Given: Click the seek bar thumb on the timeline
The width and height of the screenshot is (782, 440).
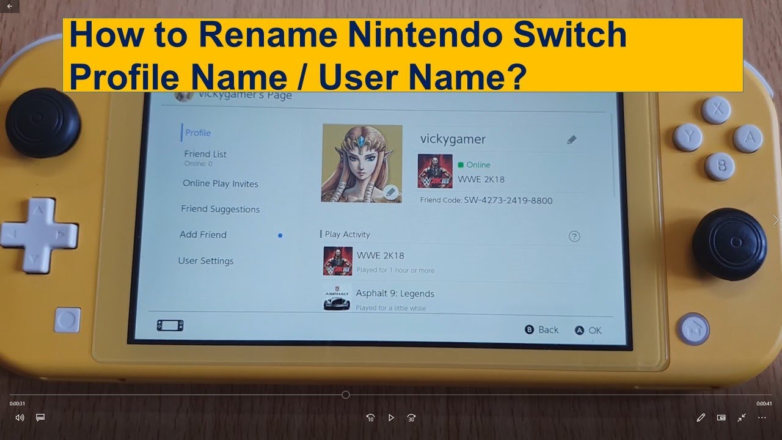Looking at the screenshot, I should click(346, 395).
